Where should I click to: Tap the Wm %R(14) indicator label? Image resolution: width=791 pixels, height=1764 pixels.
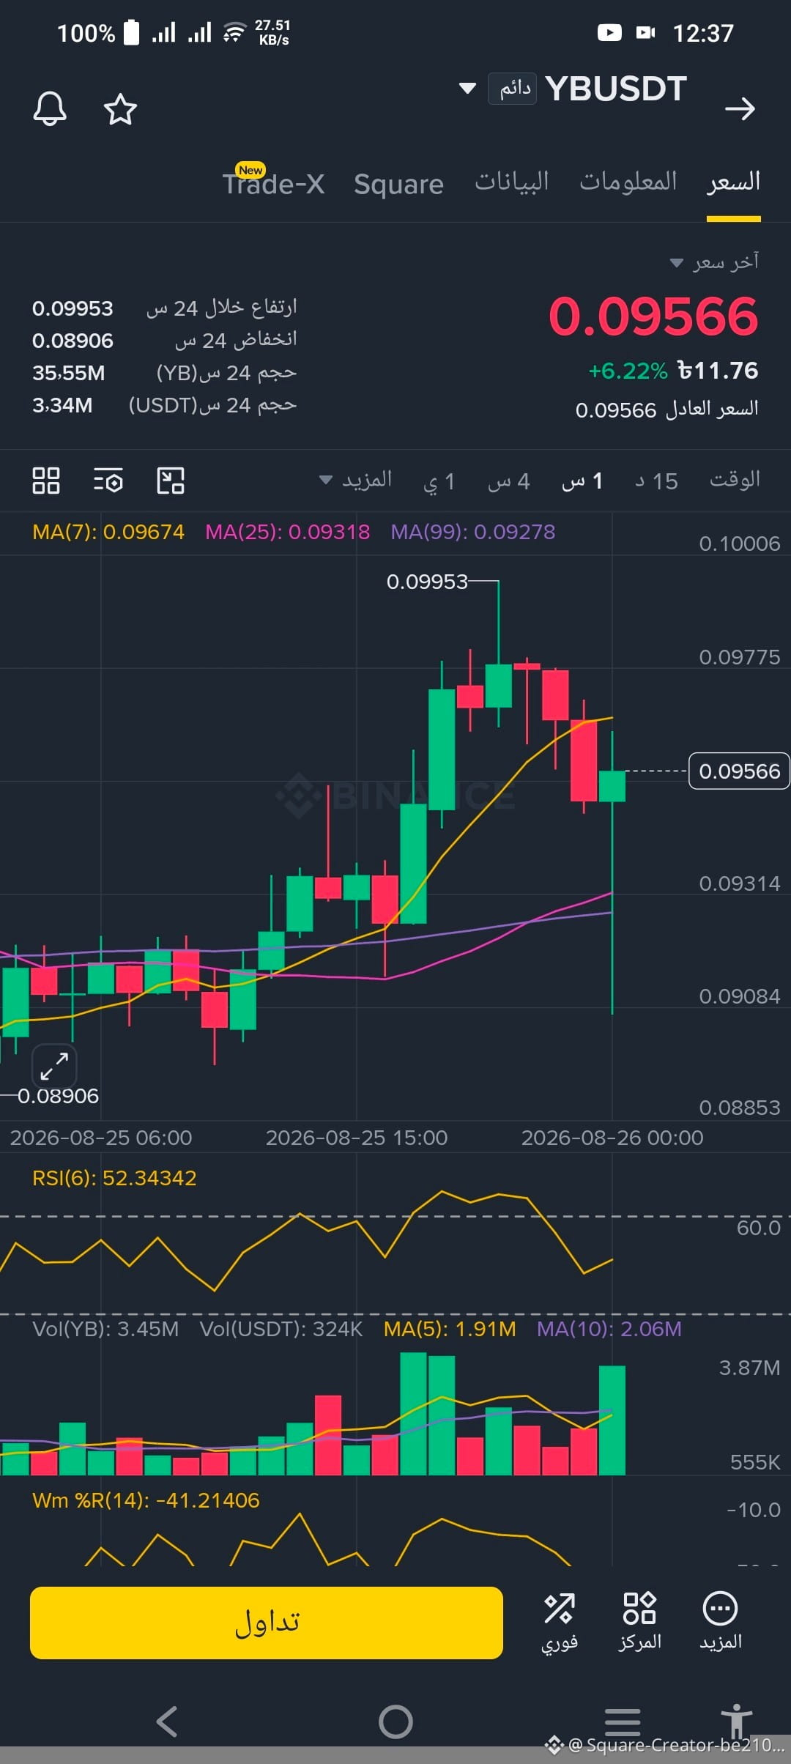pos(146,1500)
